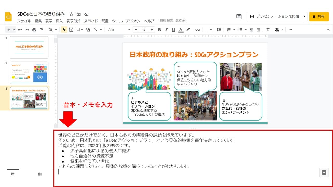Click the clear formatting icon
333x187 pixels.
tap(267, 30)
